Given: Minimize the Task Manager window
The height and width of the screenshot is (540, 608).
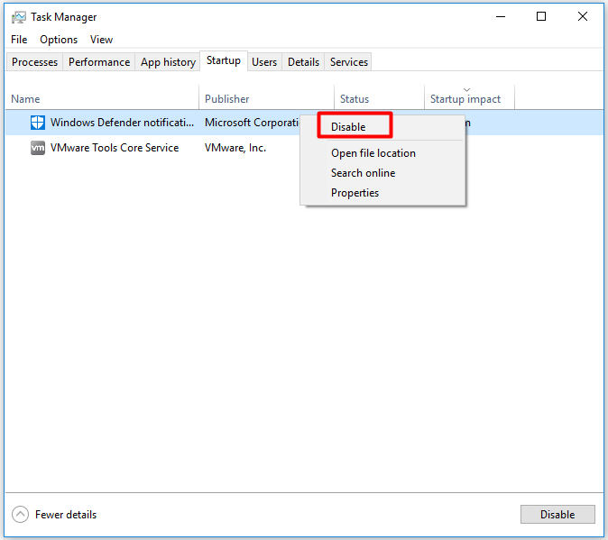Looking at the screenshot, I should (x=501, y=16).
